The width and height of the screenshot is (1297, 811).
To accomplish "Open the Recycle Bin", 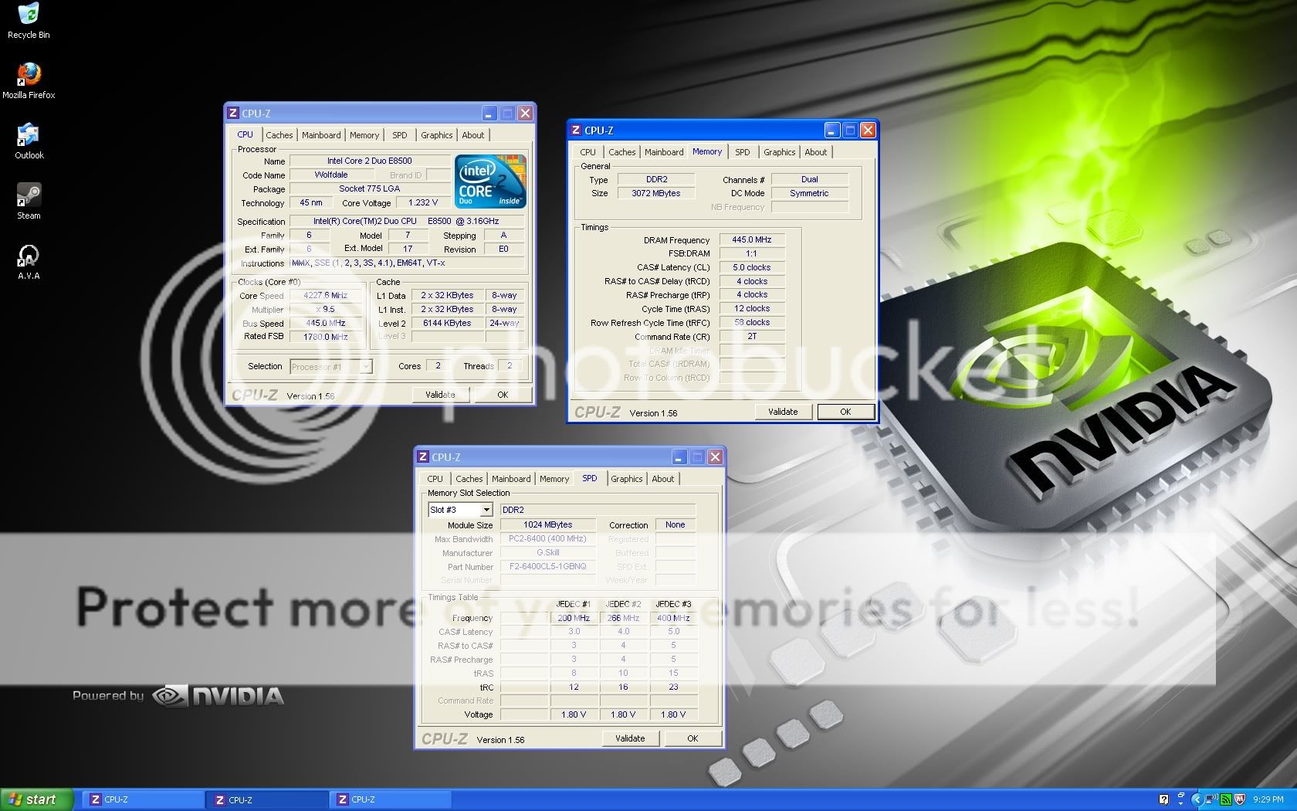I will (29, 14).
